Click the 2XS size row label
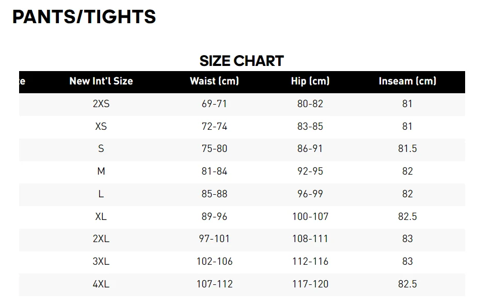Image resolution: width=477 pixels, height=307 pixels. pyautogui.click(x=101, y=104)
